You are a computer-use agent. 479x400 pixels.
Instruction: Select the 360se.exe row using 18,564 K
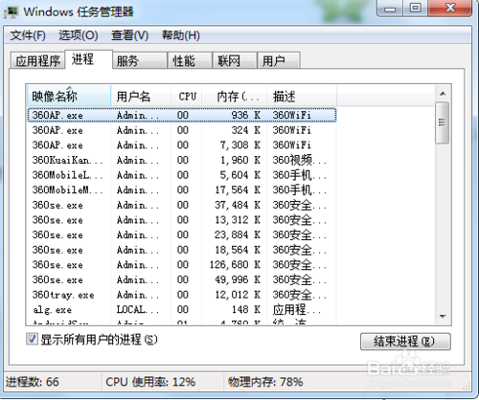(x=182, y=250)
